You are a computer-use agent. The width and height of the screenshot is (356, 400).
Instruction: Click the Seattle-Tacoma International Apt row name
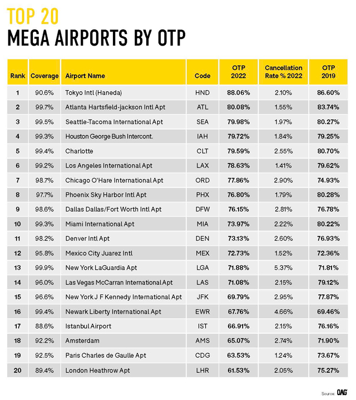(x=114, y=122)
